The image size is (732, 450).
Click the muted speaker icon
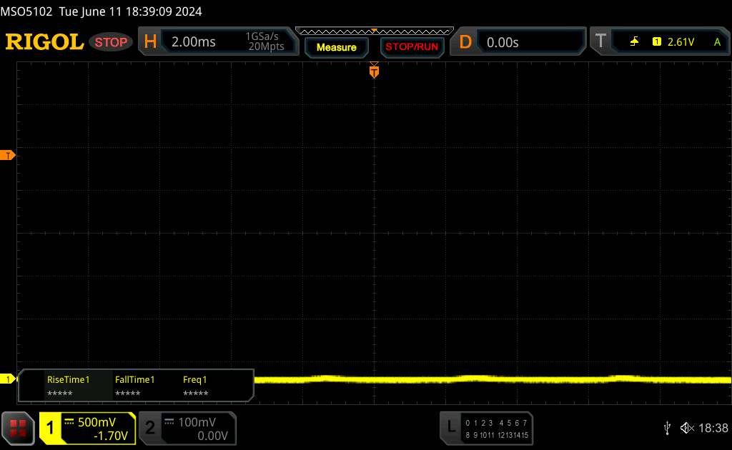[687, 428]
